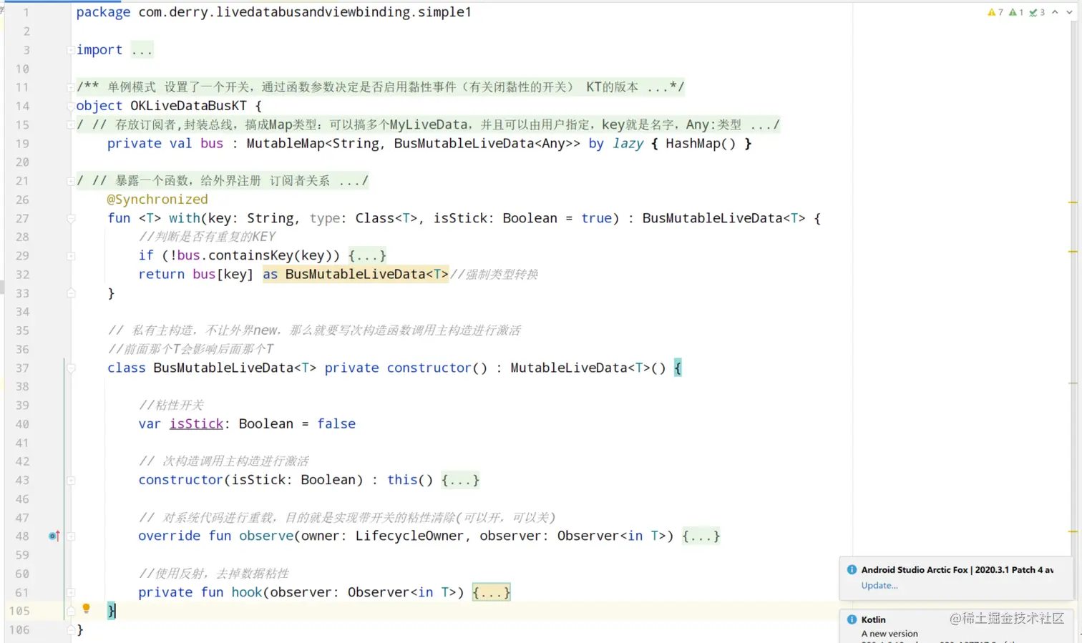The height and width of the screenshot is (643, 1082).
Task: Click the override gutter icon on line 48
Action: (x=54, y=536)
